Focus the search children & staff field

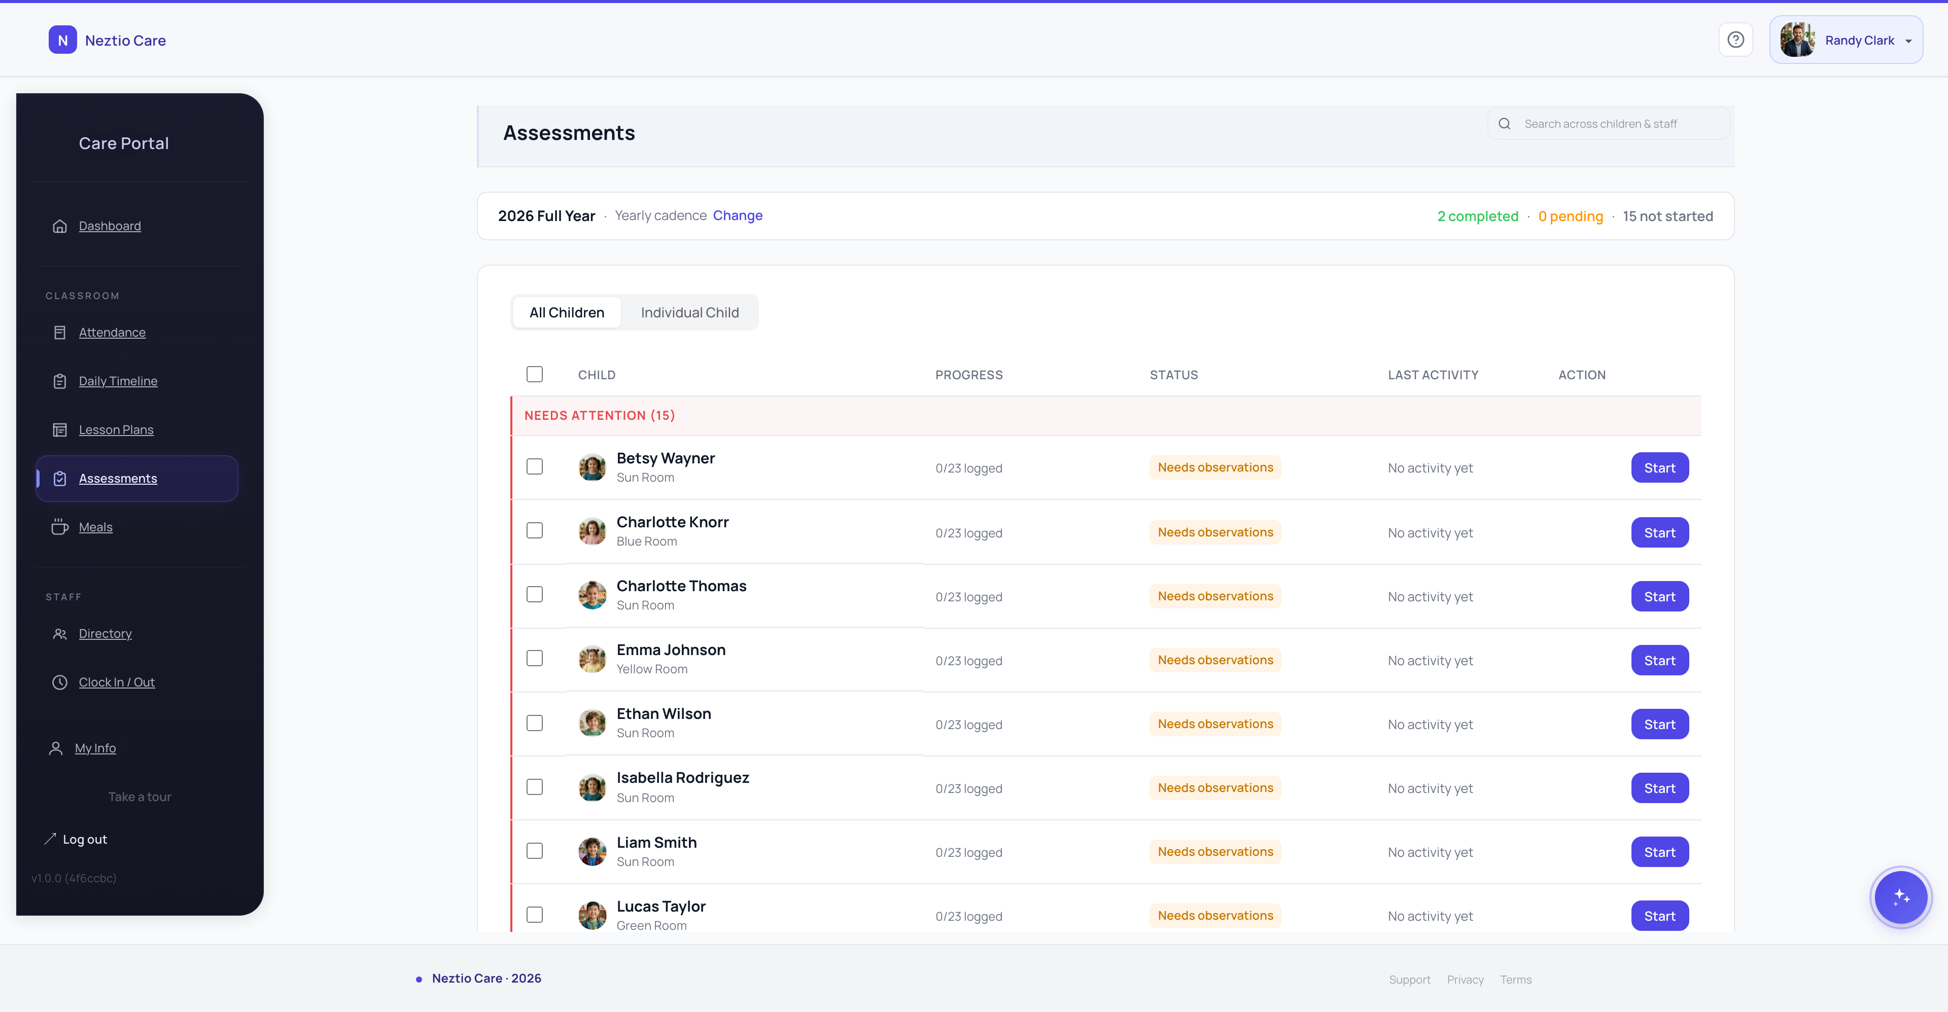(x=1618, y=124)
